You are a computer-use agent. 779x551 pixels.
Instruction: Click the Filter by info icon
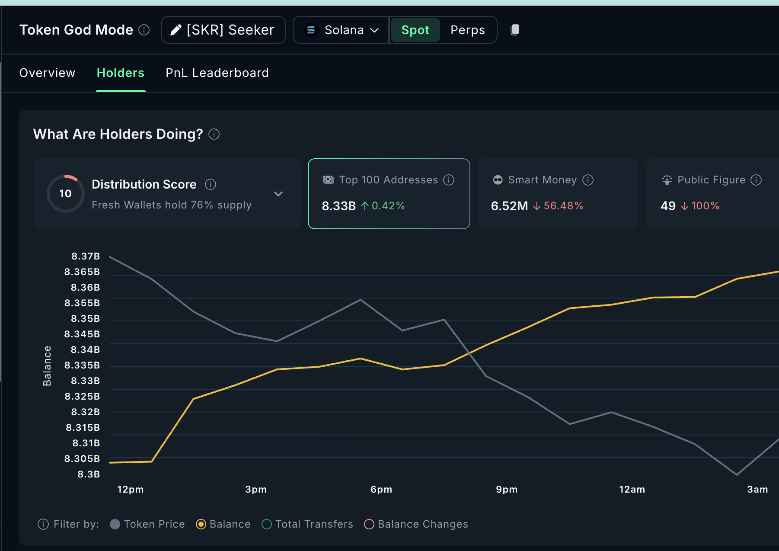click(x=43, y=524)
